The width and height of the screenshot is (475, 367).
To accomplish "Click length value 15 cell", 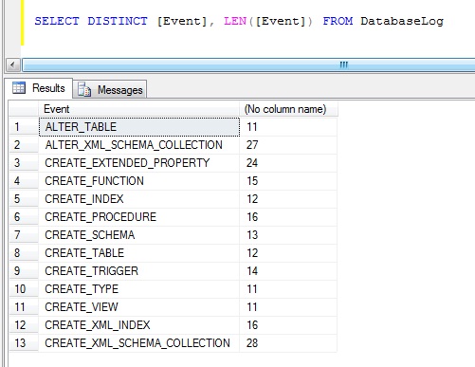I will [288, 181].
